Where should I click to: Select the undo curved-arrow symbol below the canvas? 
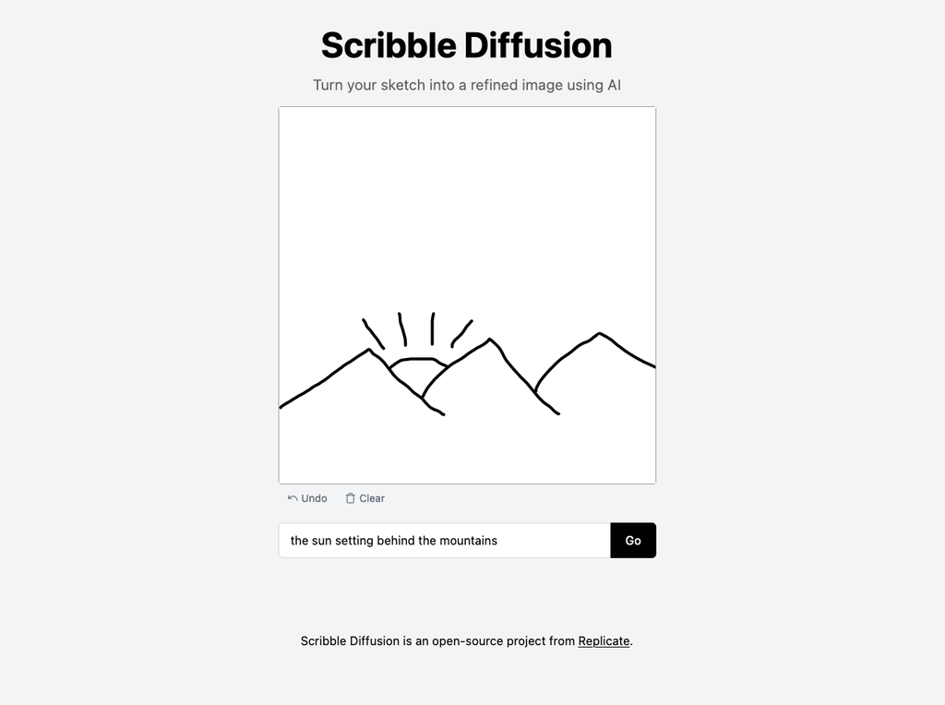292,497
